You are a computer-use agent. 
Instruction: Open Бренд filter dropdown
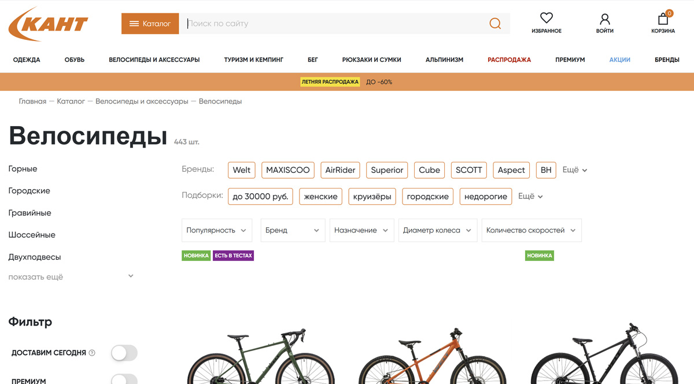(293, 230)
